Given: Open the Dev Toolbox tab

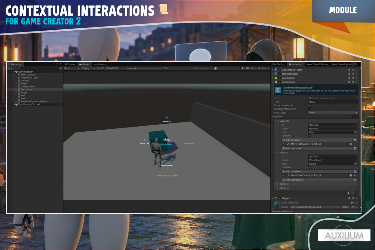Looking at the screenshot, I should point(279,64).
